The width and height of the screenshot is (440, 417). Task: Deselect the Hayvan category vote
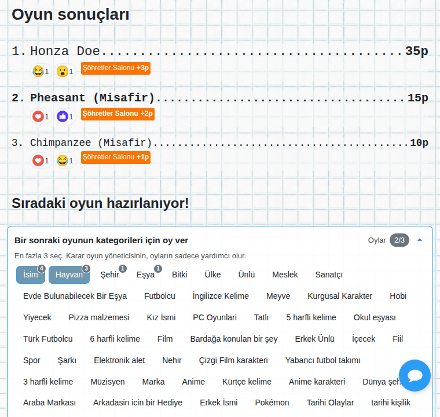coord(69,275)
